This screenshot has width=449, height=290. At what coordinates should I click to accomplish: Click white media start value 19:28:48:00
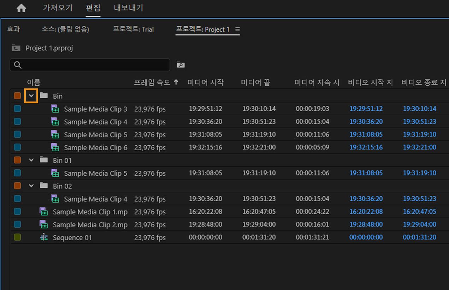pyautogui.click(x=206, y=224)
